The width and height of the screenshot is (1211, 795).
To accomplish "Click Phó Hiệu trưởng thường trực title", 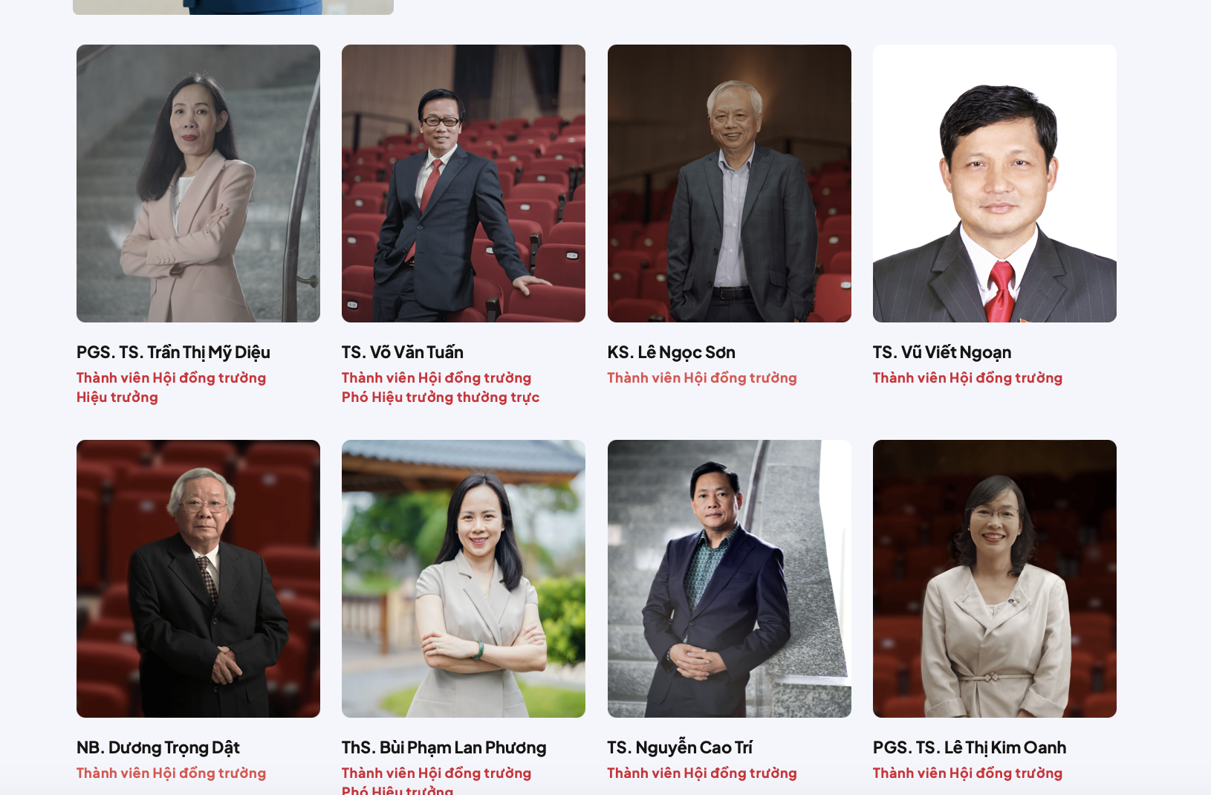I will pos(441,397).
